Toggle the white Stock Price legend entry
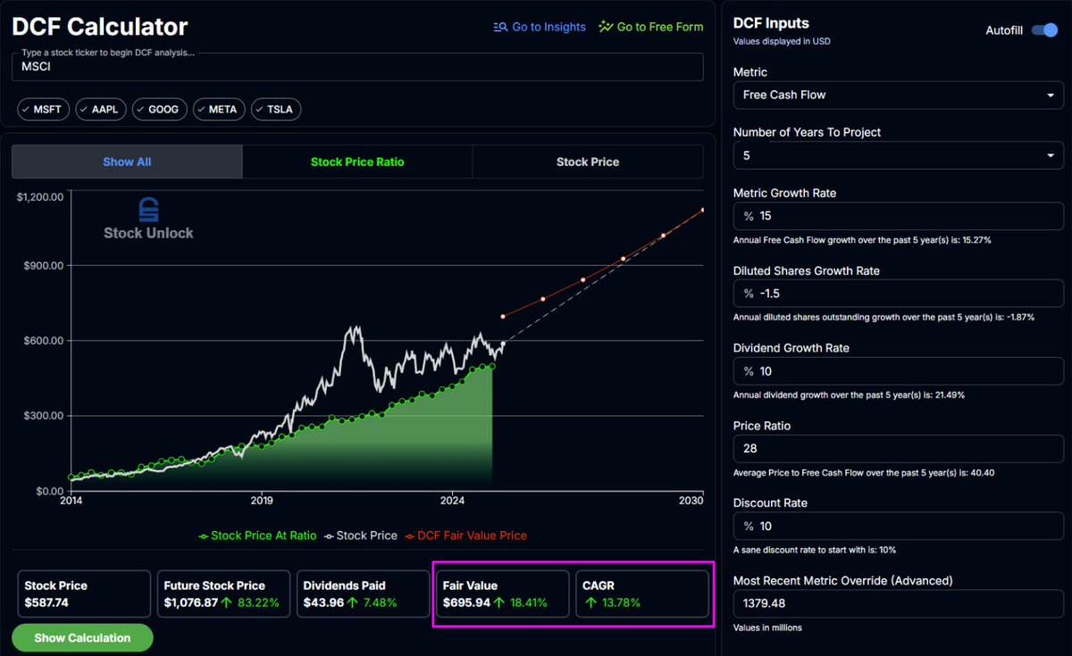1072x656 pixels. 360,536
